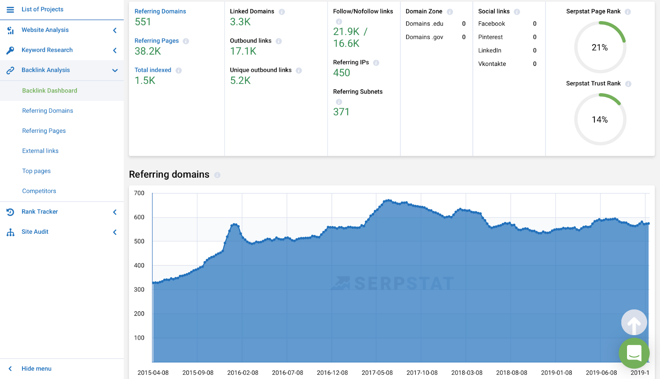Click the Hide menu button

point(36,368)
